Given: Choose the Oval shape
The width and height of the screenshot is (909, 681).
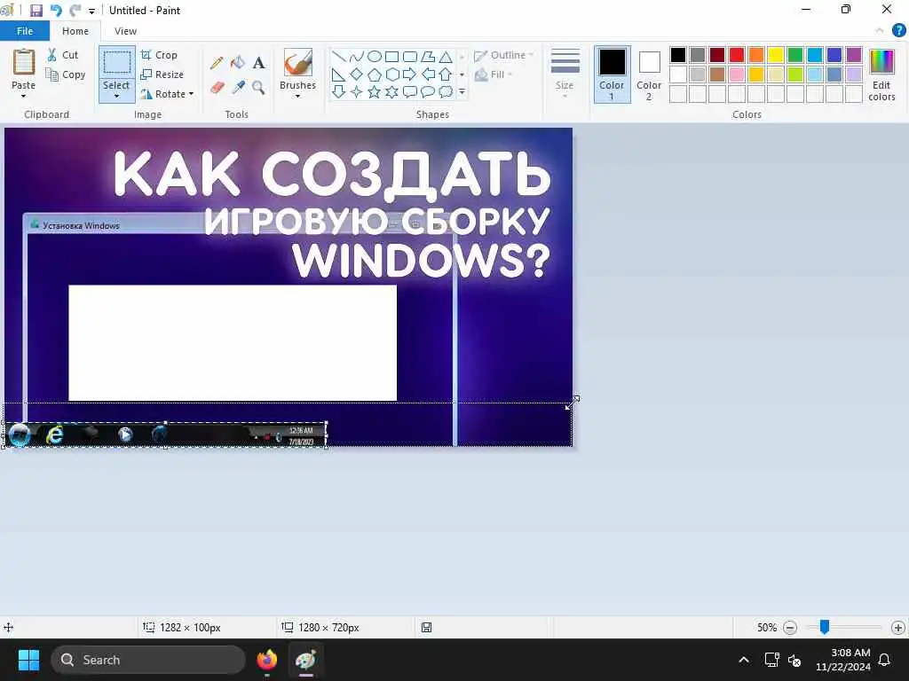Looking at the screenshot, I should [x=375, y=56].
